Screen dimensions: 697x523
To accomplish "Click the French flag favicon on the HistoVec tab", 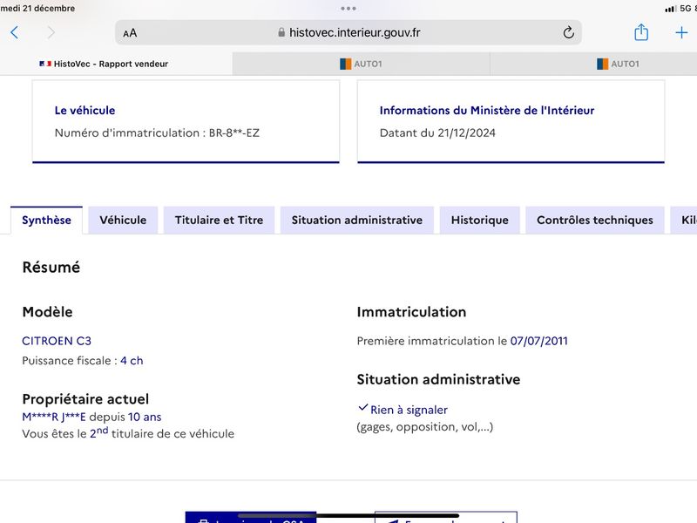I will click(45, 64).
